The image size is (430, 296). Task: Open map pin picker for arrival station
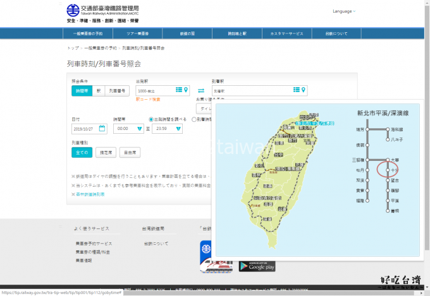pyautogui.click(x=304, y=91)
